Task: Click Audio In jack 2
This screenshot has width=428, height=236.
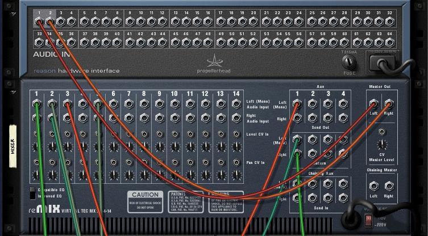Action: 50,21
